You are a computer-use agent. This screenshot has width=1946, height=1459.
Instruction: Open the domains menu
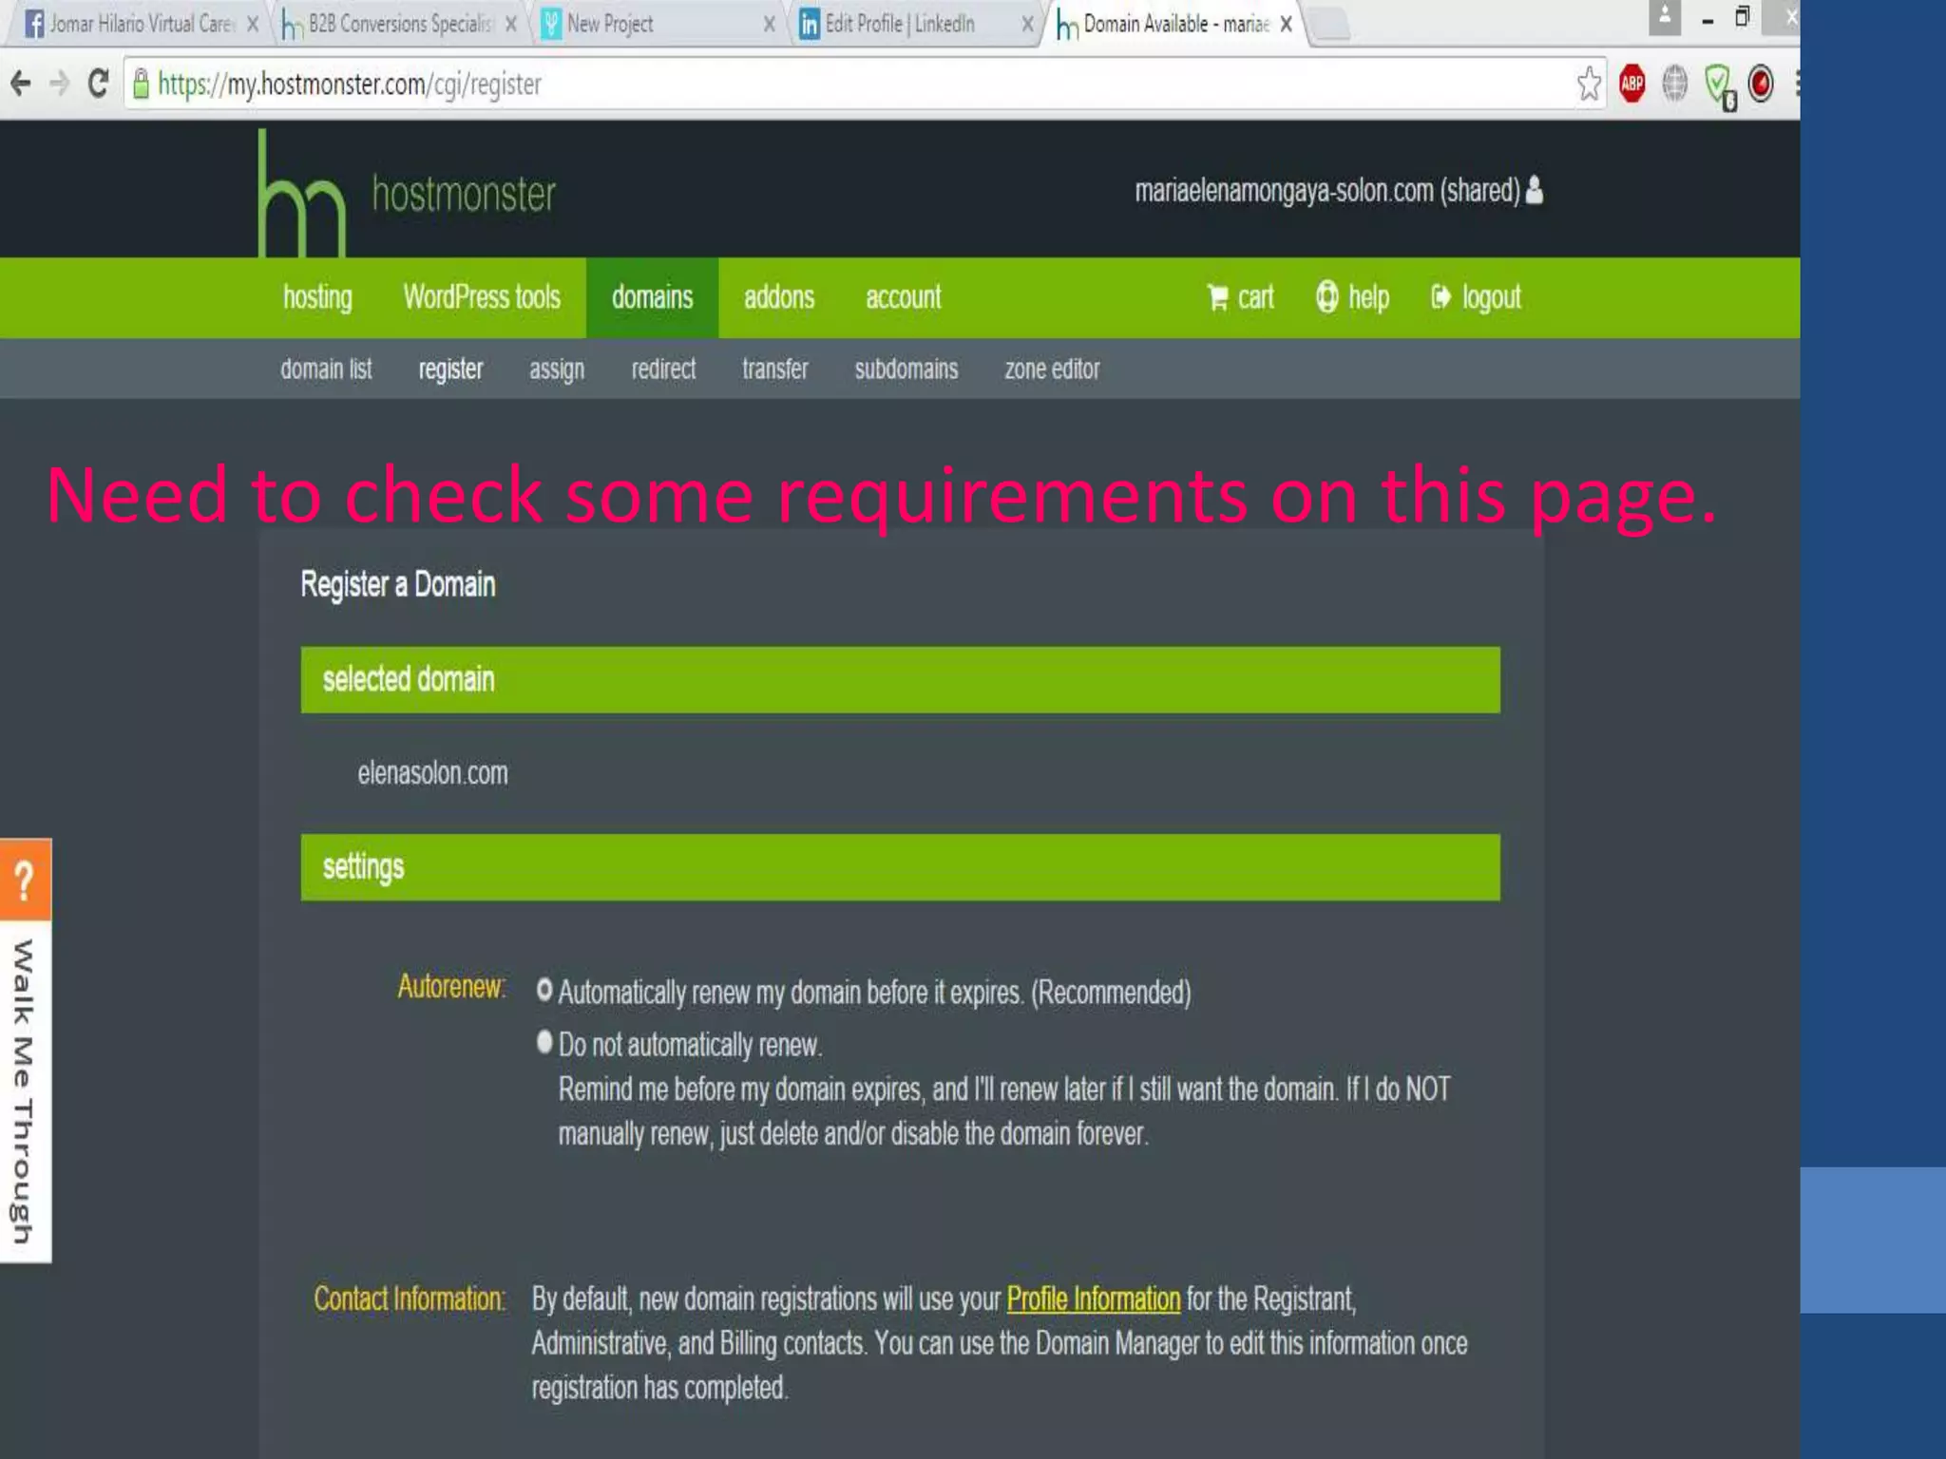pyautogui.click(x=652, y=297)
